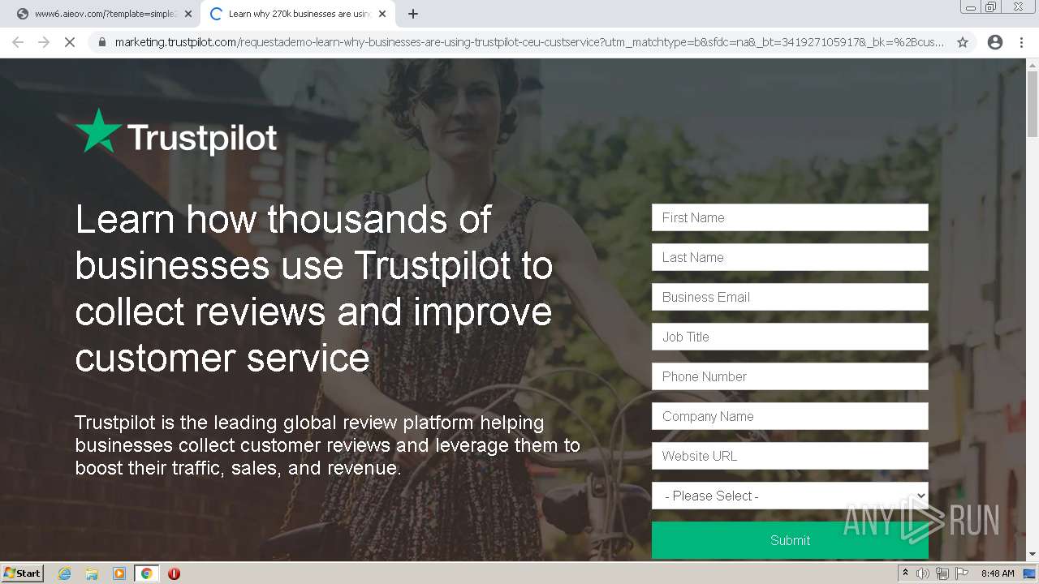Click the address bar URL
The image size is (1039, 584).
(529, 42)
